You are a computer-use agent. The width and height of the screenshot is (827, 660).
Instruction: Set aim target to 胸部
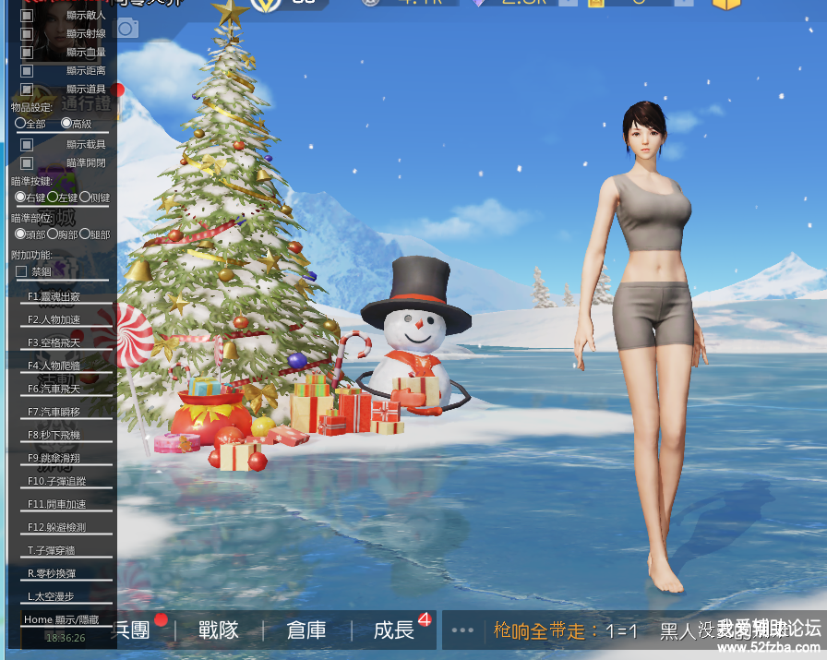53,234
